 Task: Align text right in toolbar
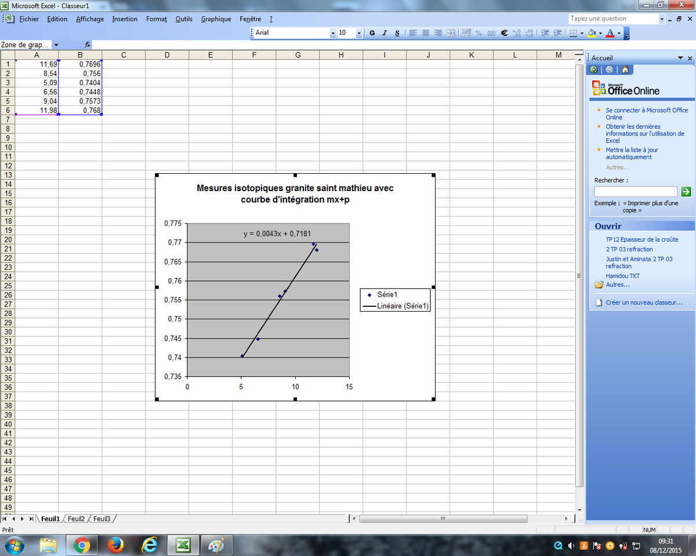(438, 33)
